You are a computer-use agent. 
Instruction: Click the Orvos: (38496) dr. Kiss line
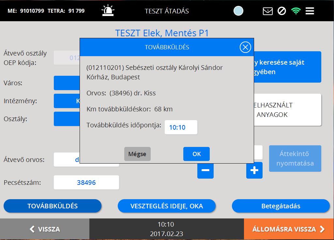click(121, 93)
